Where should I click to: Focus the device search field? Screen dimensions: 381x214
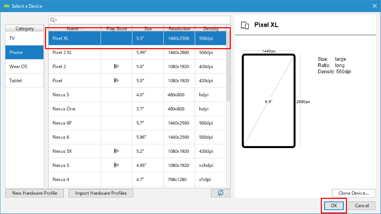click(139, 20)
